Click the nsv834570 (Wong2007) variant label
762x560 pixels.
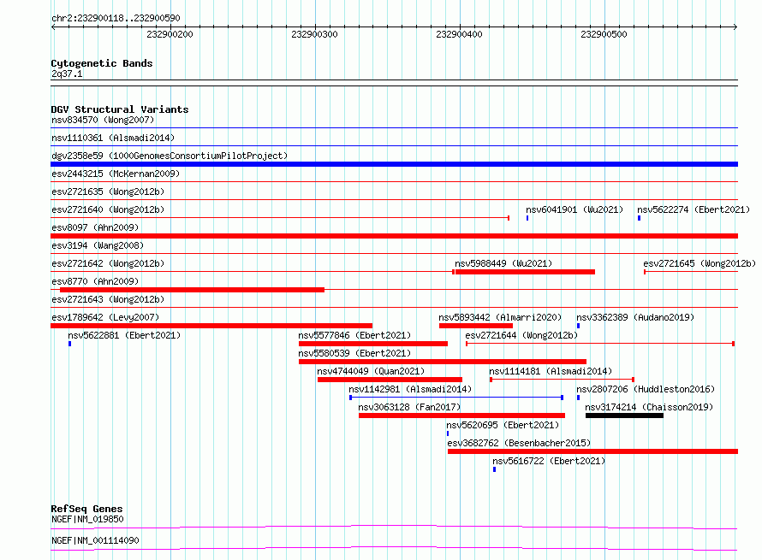pos(103,120)
